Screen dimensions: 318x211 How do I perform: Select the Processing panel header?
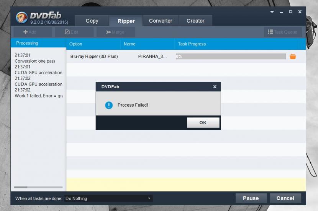pos(38,43)
